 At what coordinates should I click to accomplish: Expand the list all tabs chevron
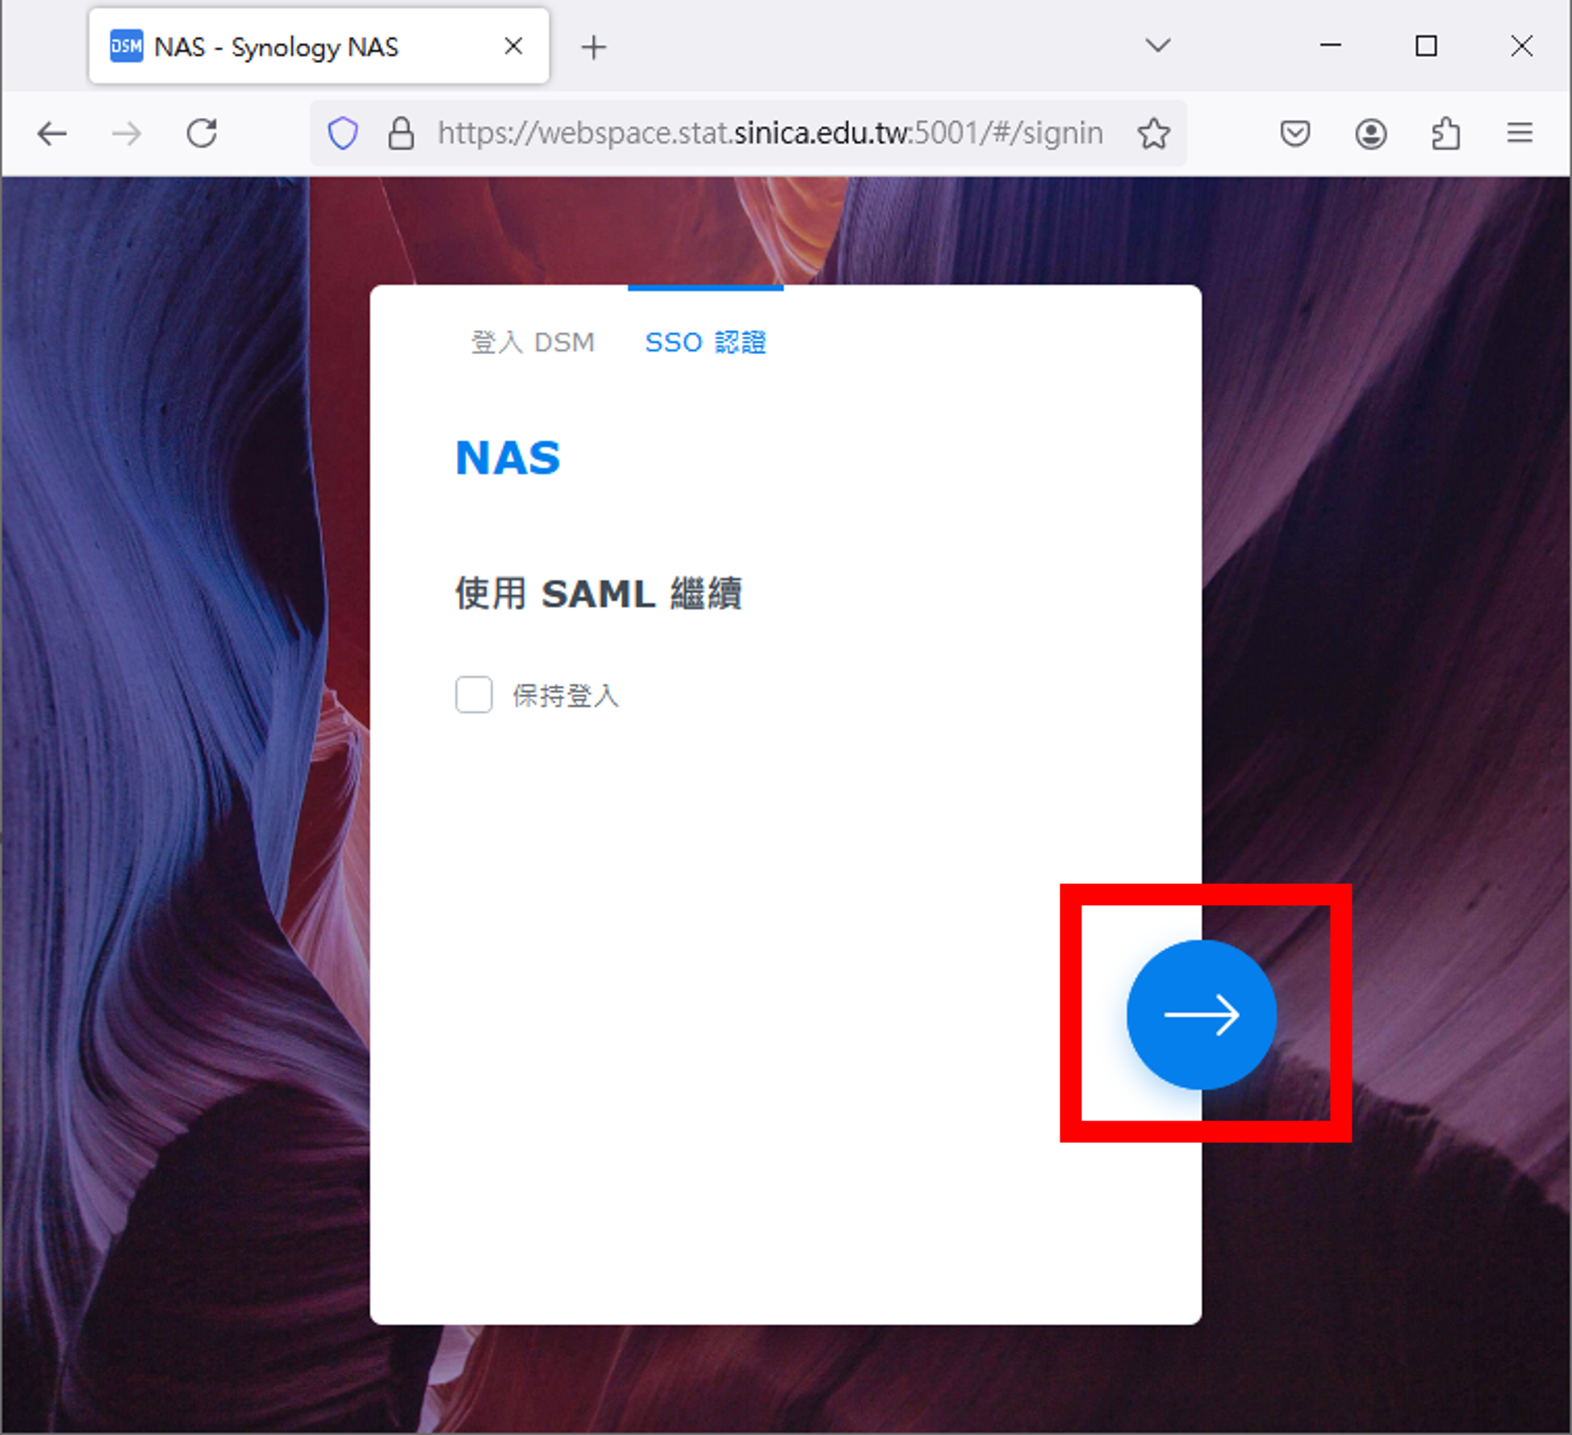point(1158,46)
